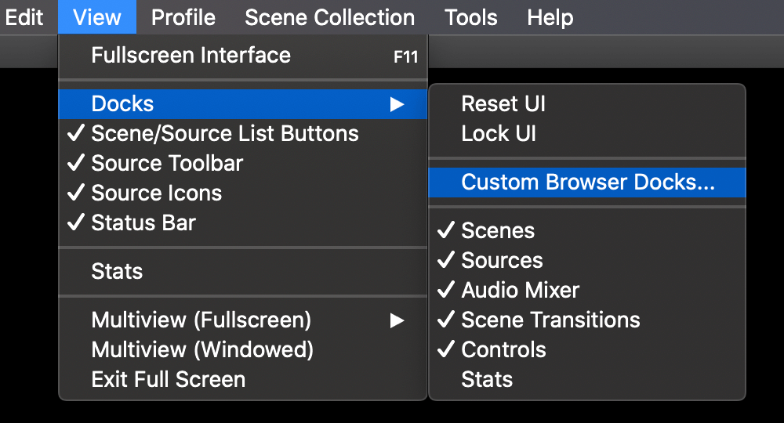
Task: Click Lock UI menu entry
Action: click(499, 134)
